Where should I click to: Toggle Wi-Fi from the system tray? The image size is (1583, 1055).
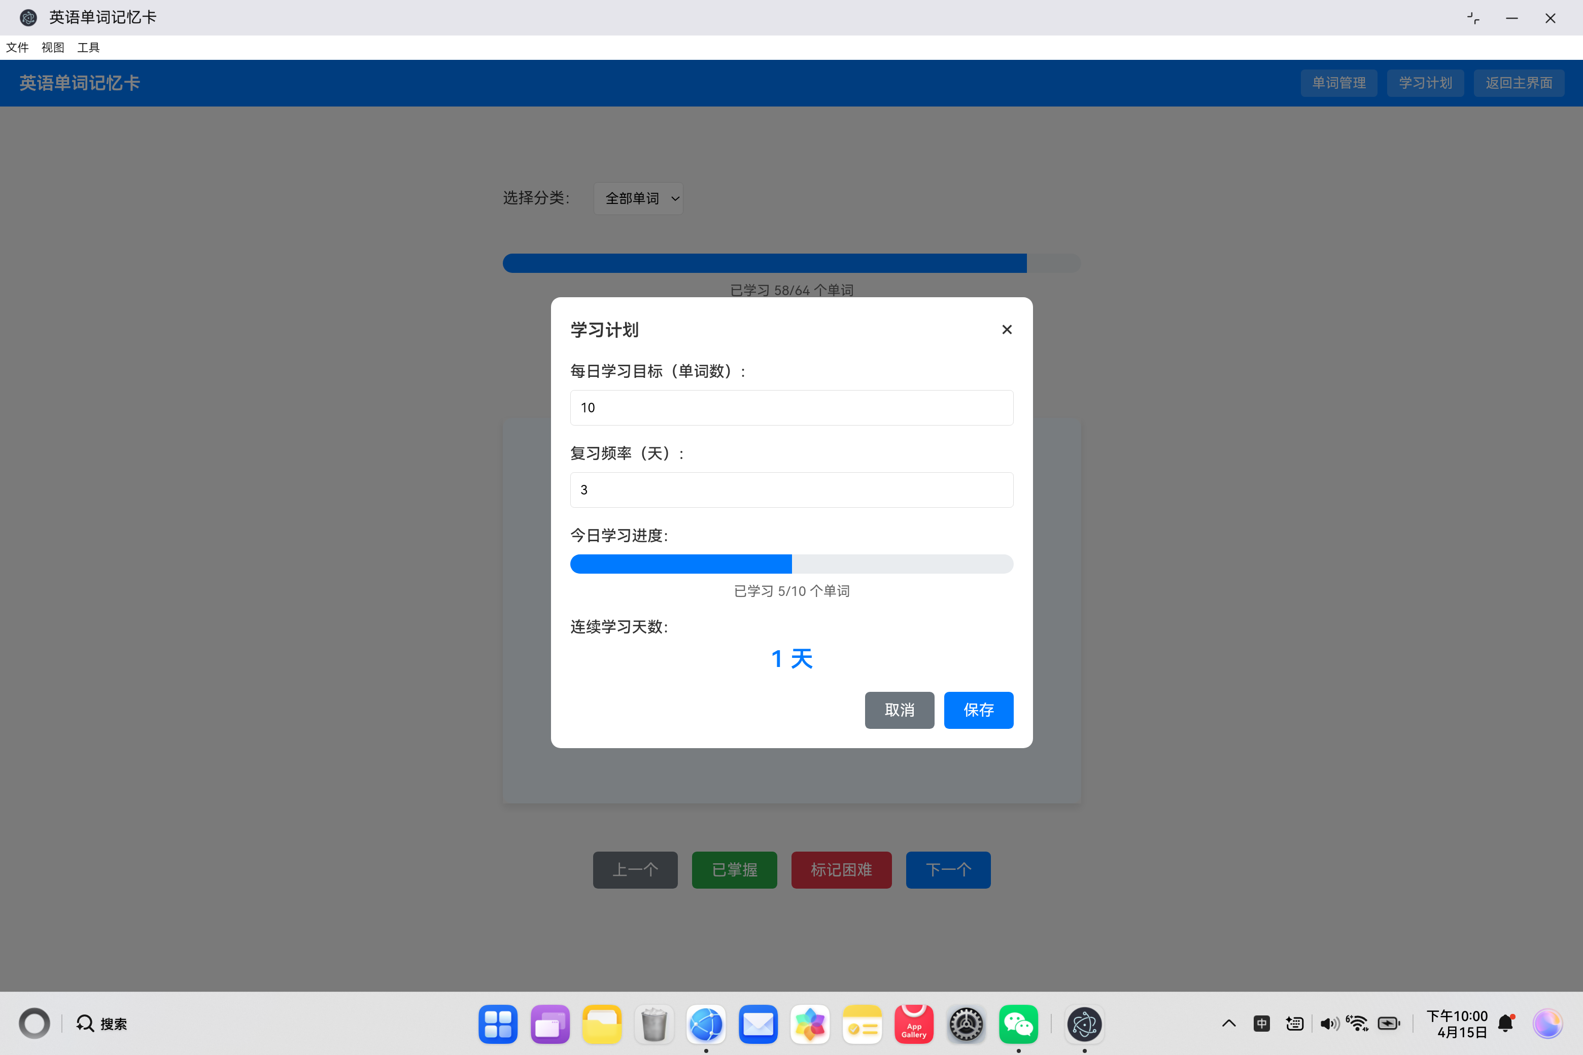tap(1358, 1023)
